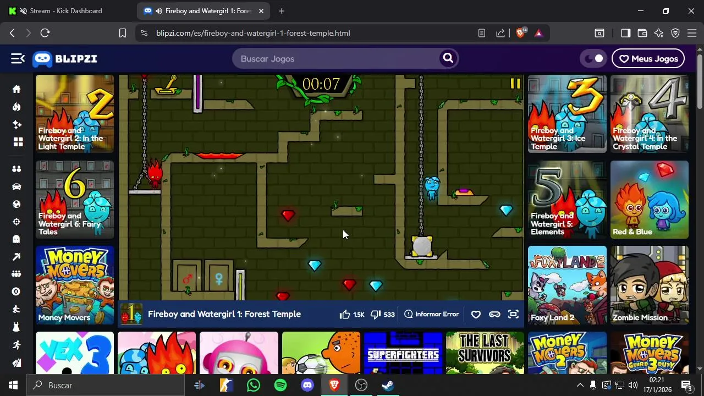Open the Zombie Mission thumbnail
This screenshot has width=704, height=396.
(650, 285)
